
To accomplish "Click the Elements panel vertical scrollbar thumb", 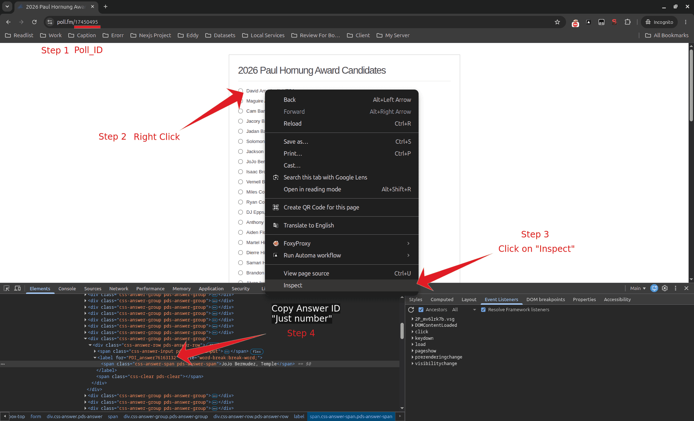I will pyautogui.click(x=402, y=331).
